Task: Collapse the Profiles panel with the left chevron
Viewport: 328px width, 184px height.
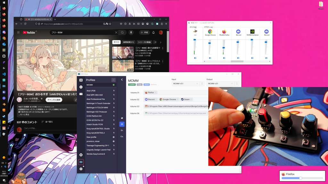Action: [122, 80]
